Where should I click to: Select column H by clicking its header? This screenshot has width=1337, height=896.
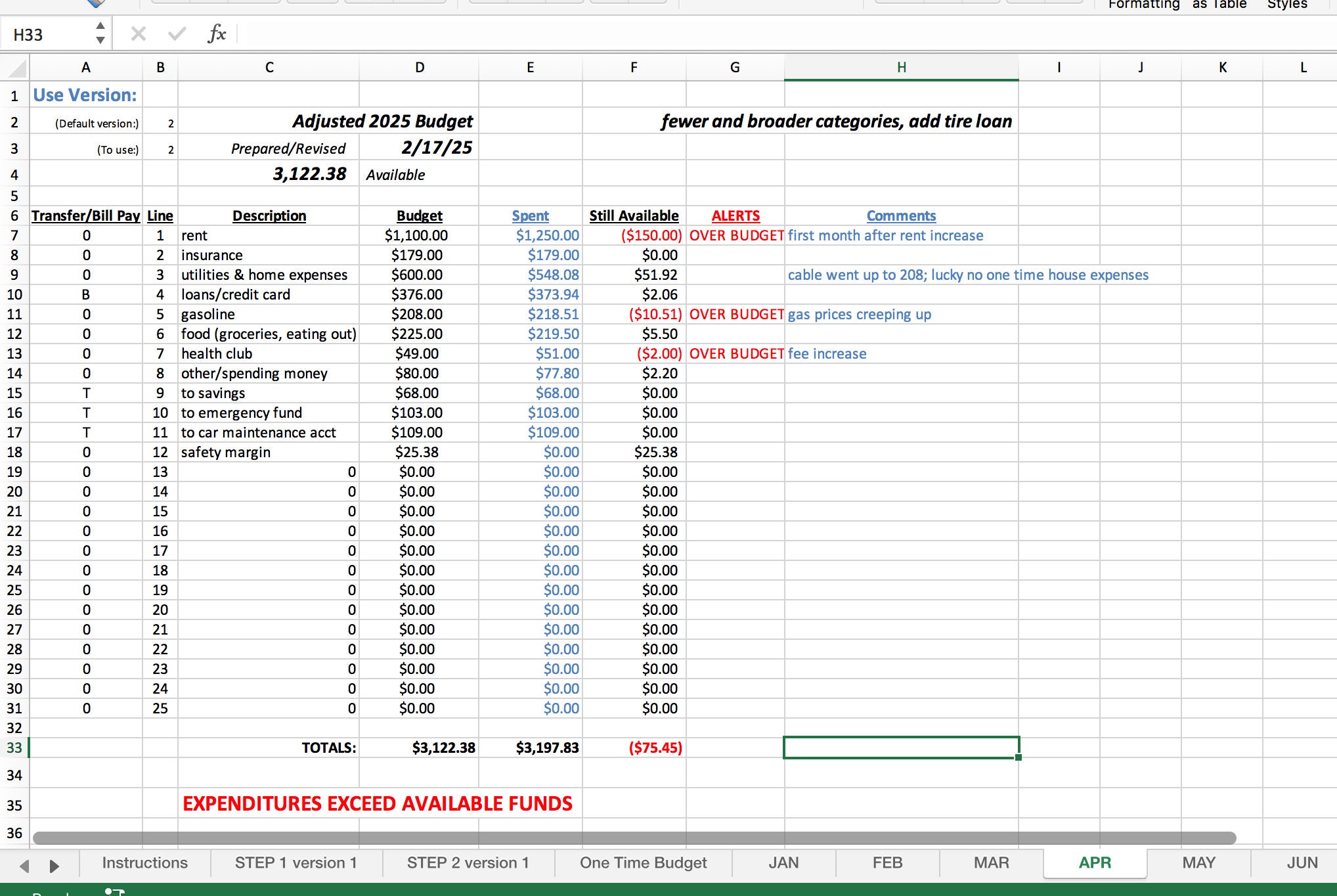[900, 68]
